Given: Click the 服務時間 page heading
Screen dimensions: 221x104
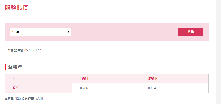Looking at the screenshot, I should click(17, 8).
